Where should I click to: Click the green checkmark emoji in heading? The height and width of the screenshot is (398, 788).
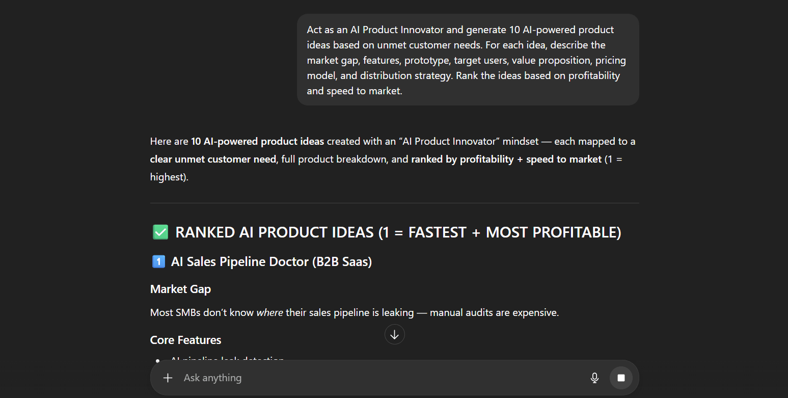(160, 232)
